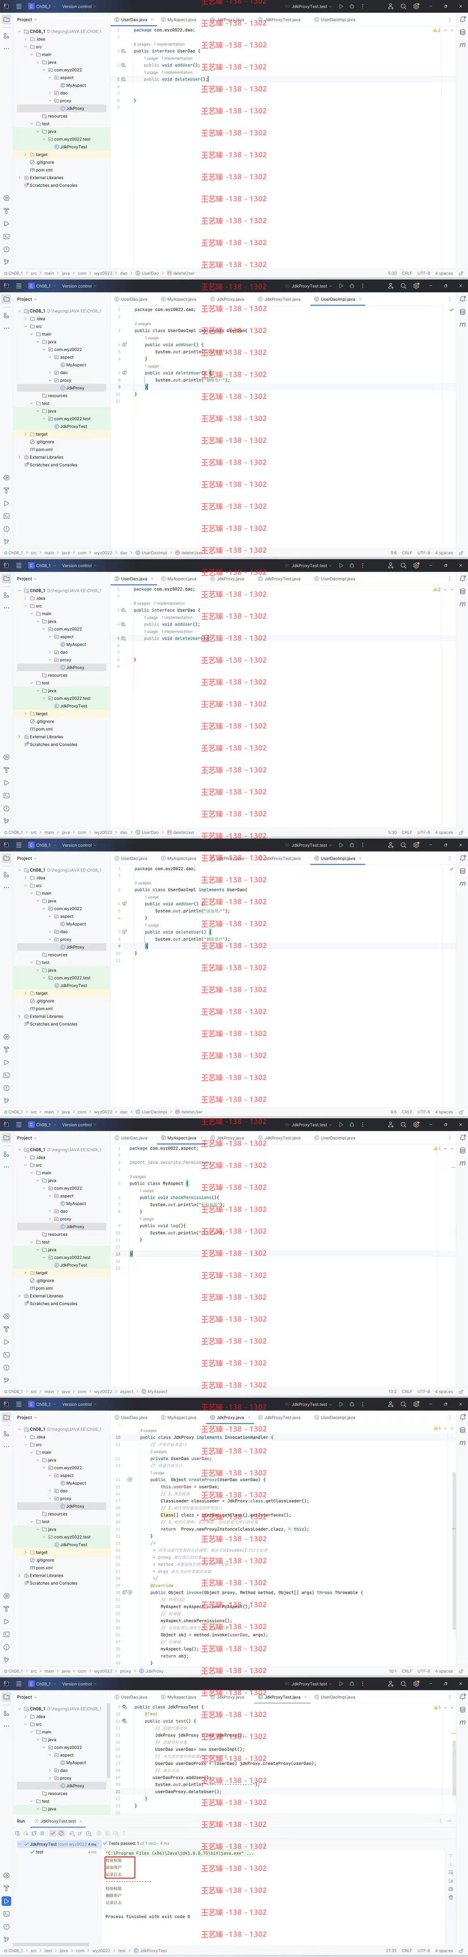Expand target folder in JdkProxy.java window tree

point(26,1552)
